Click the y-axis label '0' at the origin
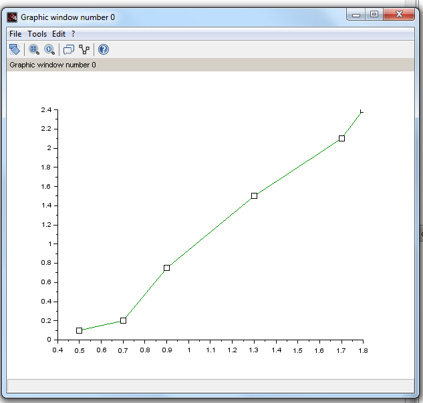The width and height of the screenshot is (423, 403). (49, 340)
